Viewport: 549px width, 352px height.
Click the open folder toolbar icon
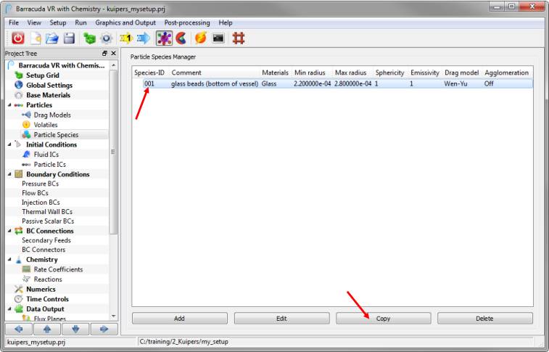pyautogui.click(x=51, y=38)
